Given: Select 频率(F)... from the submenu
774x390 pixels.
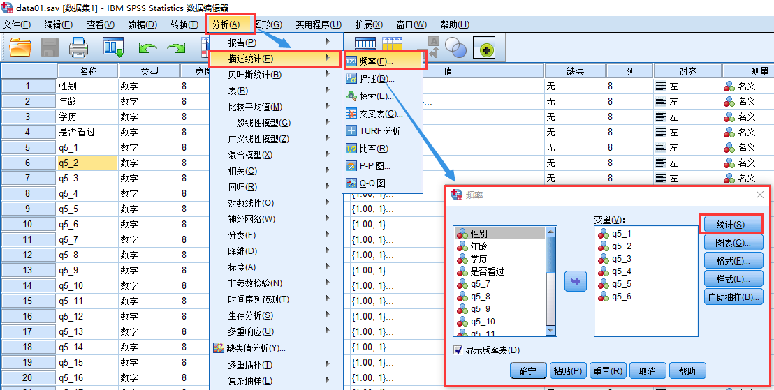Looking at the screenshot, I should (x=384, y=61).
